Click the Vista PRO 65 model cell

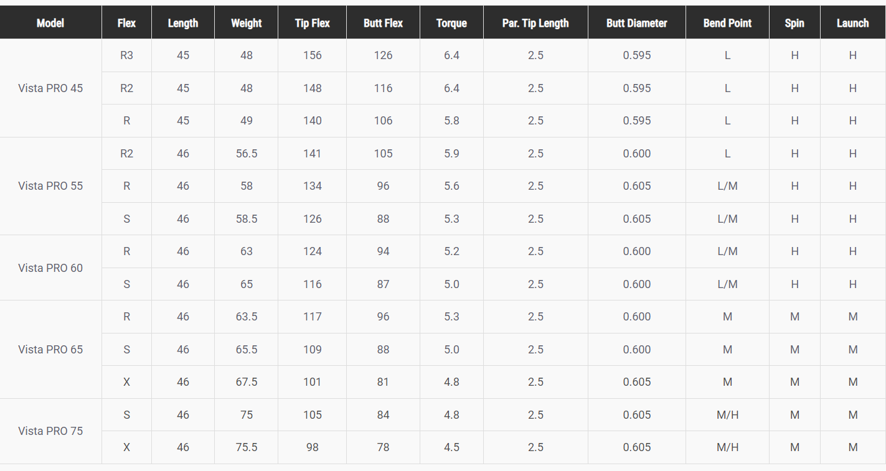(x=50, y=349)
